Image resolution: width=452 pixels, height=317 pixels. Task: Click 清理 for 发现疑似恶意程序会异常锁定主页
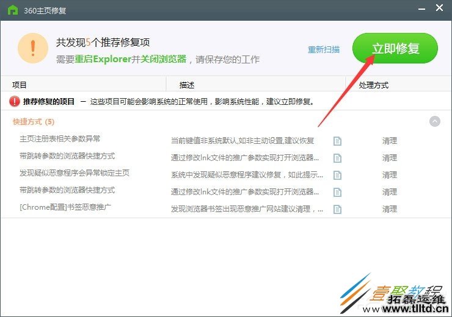tap(390, 174)
